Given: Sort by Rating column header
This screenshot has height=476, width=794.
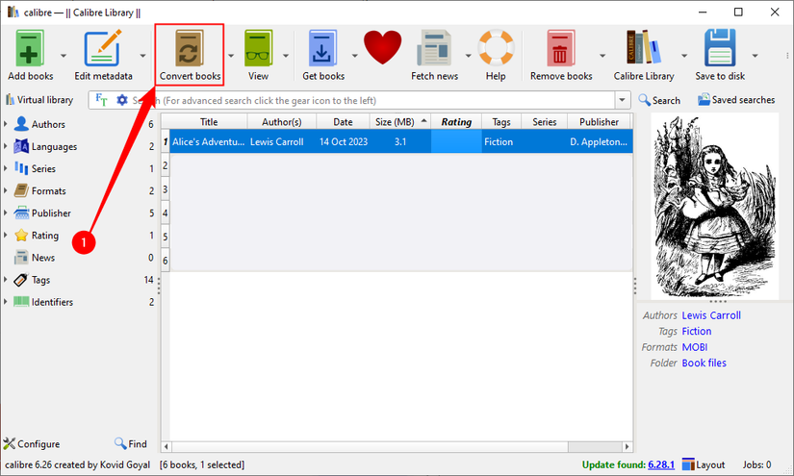Looking at the screenshot, I should click(456, 122).
